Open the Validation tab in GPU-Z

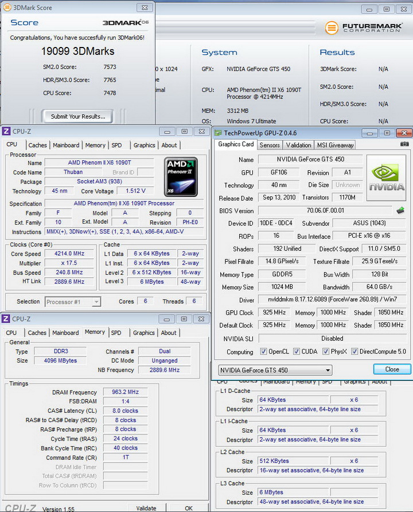pyautogui.click(x=298, y=145)
